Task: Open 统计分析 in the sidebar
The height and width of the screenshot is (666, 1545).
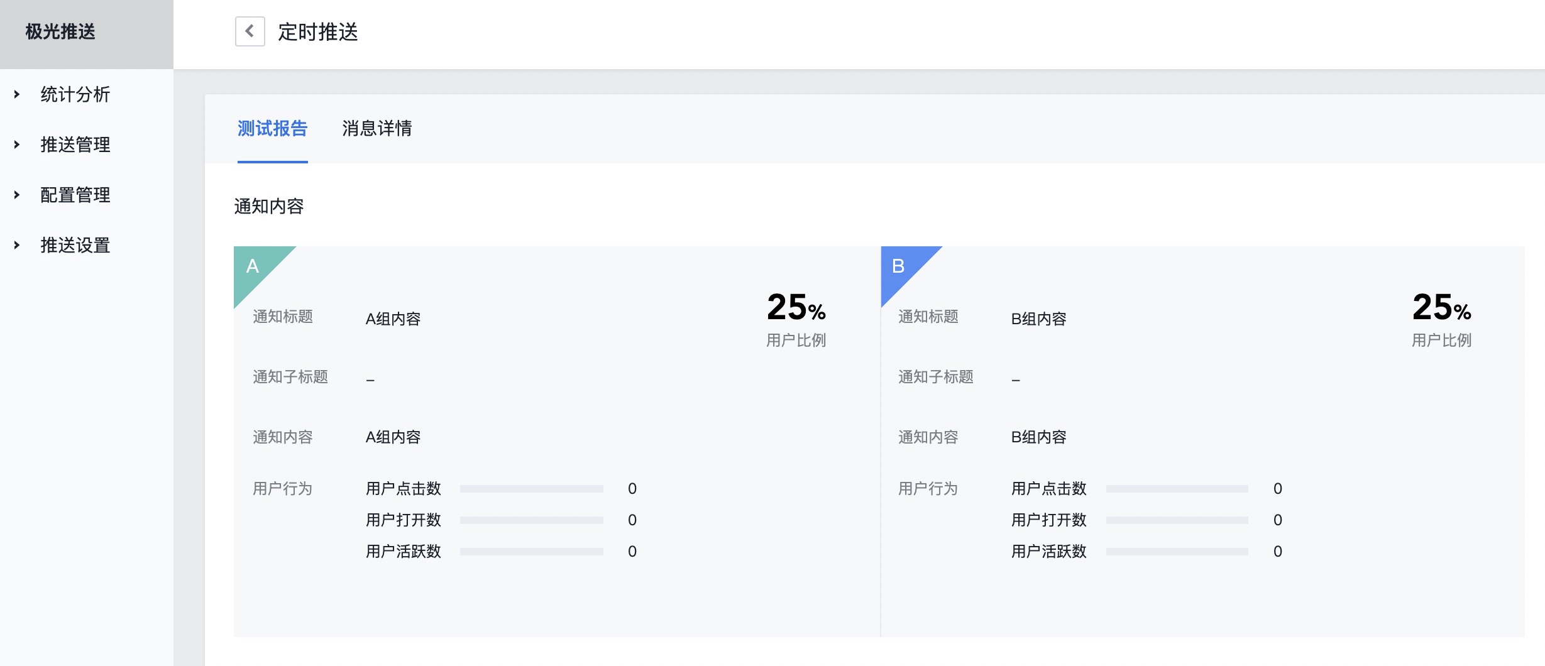Action: (75, 94)
